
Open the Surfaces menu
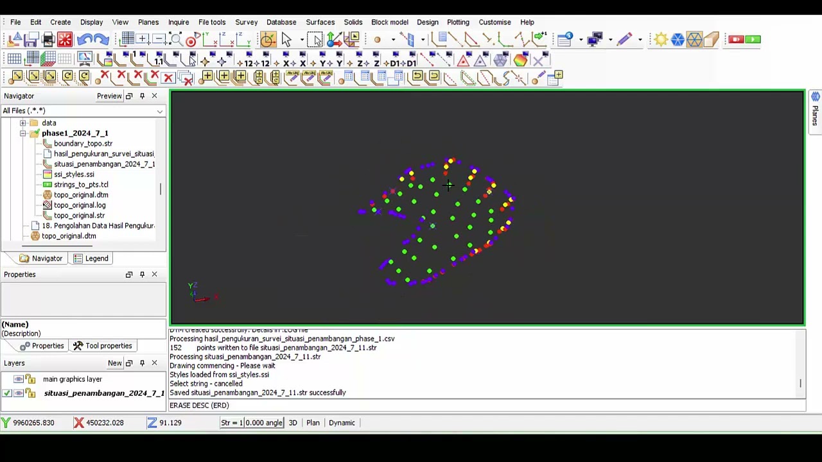tap(320, 22)
